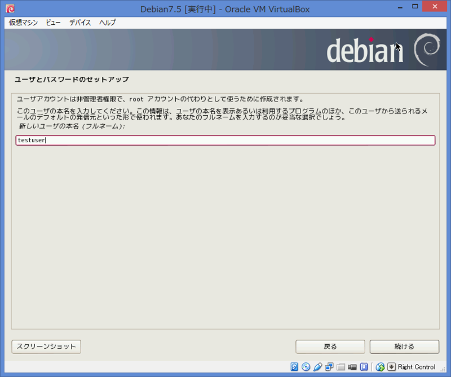
Task: Click the スクリーンショット button
Action: [x=46, y=347]
